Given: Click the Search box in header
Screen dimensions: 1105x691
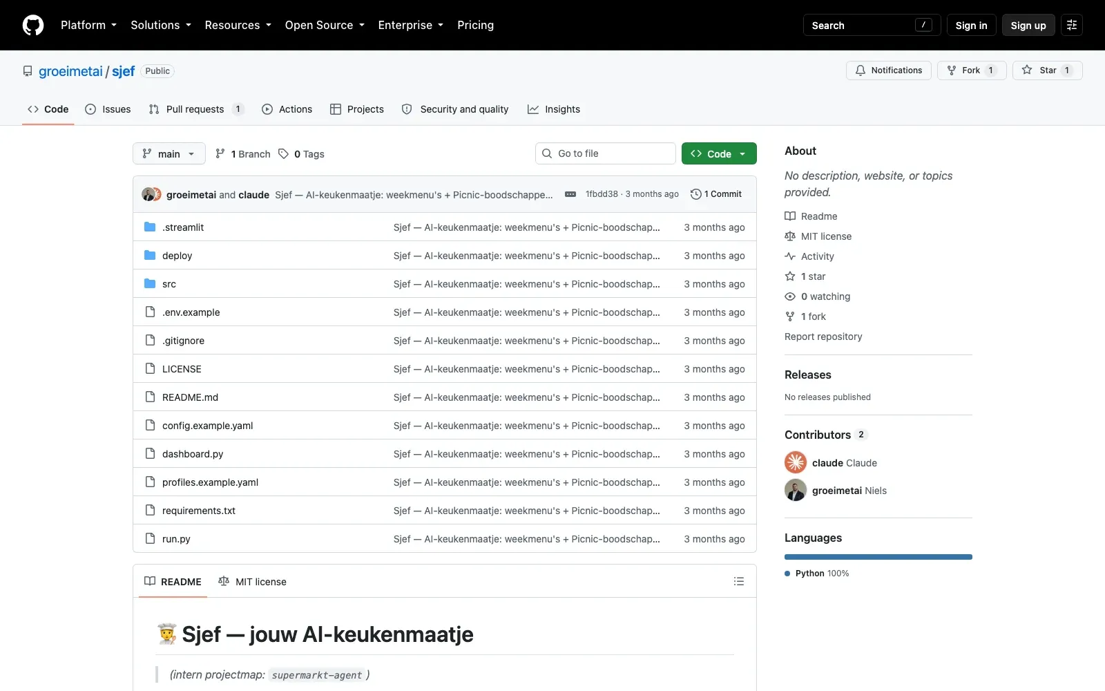Looking at the screenshot, I should point(872,25).
